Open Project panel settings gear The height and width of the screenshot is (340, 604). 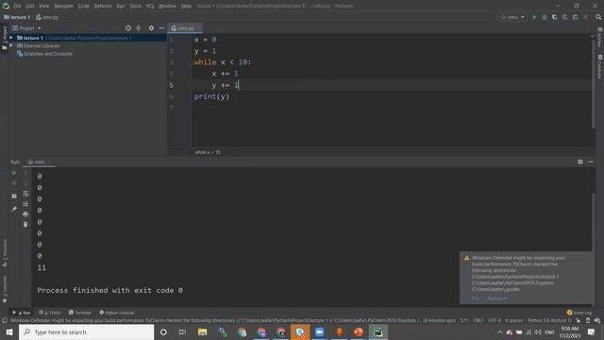(x=151, y=28)
